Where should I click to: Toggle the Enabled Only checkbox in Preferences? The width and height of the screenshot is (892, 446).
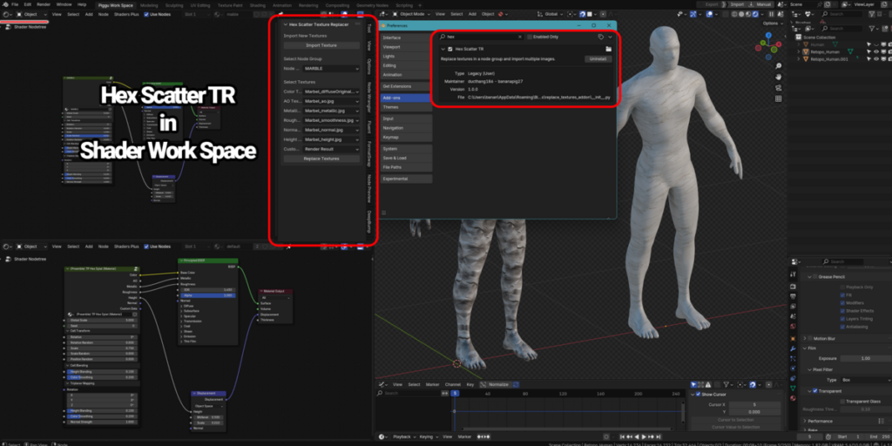(x=530, y=37)
